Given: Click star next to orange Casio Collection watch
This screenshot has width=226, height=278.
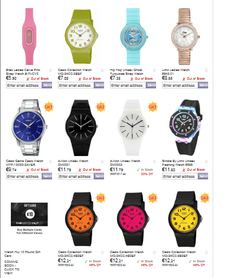Looking at the screenshot, I should coord(102,253).
